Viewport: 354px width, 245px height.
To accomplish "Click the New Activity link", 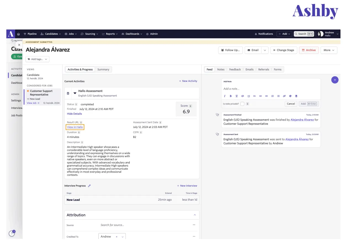I will 188,81.
